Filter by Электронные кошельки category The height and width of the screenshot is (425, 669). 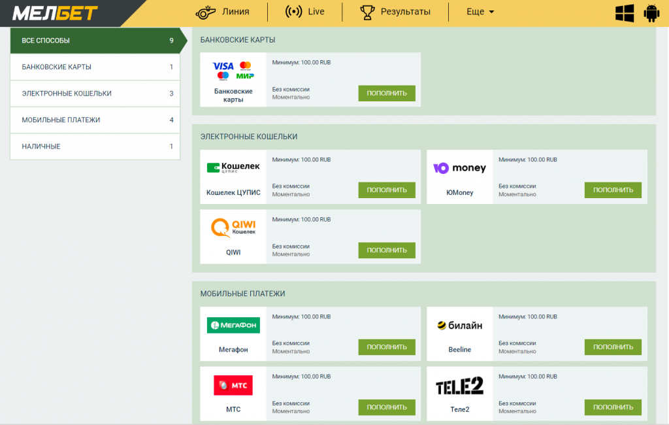(x=95, y=93)
